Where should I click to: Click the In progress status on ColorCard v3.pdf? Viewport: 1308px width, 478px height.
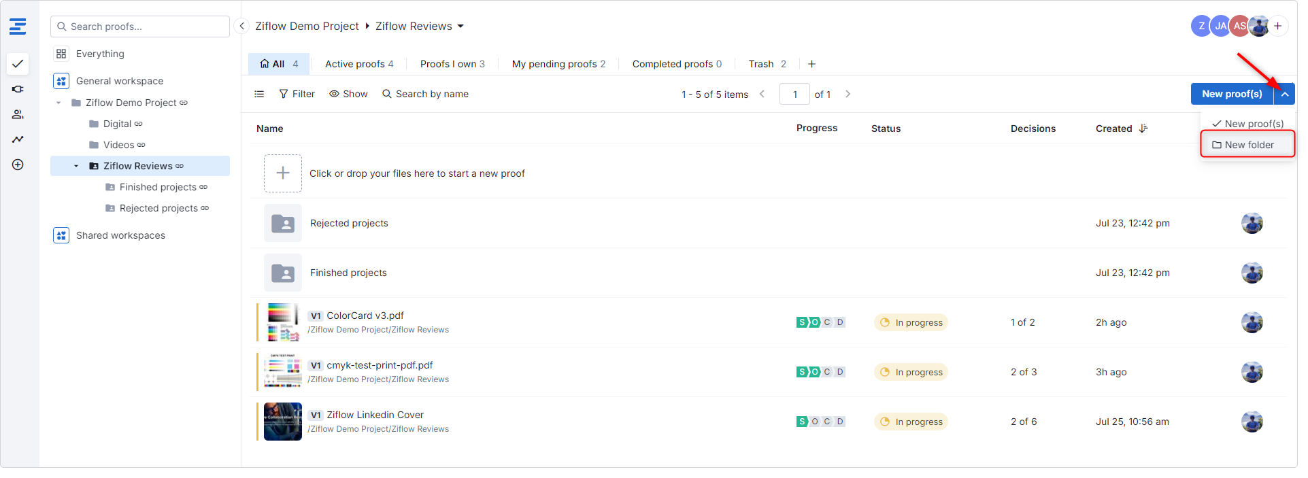point(911,322)
